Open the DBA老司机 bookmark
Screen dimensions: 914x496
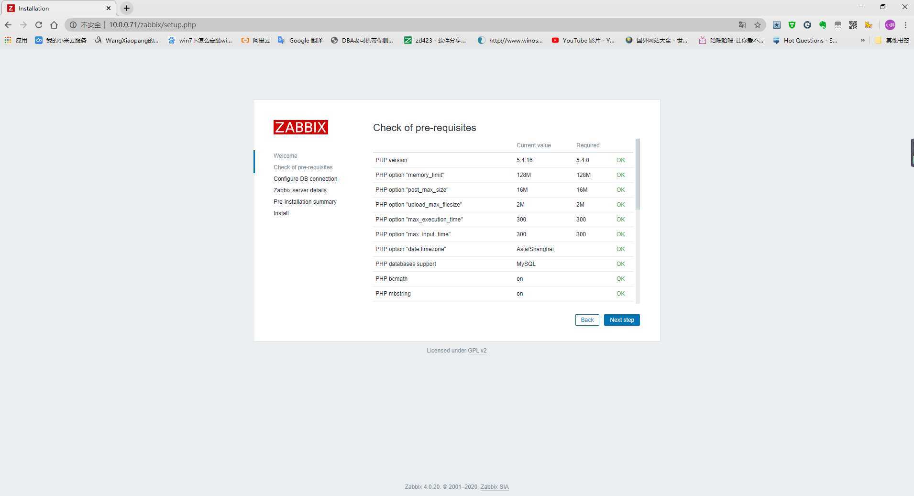[362, 40]
